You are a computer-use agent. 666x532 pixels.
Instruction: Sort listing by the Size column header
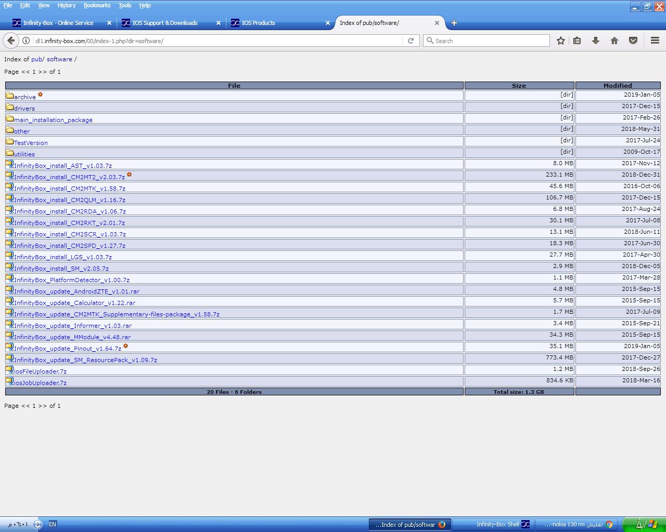[x=519, y=86]
